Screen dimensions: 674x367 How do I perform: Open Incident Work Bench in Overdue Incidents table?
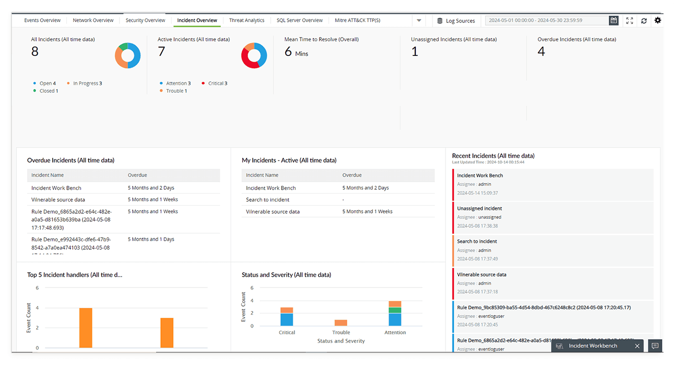point(56,188)
